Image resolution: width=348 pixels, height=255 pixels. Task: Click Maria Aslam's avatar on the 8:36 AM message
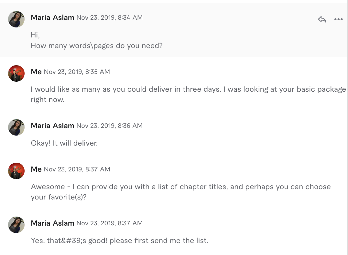16,127
